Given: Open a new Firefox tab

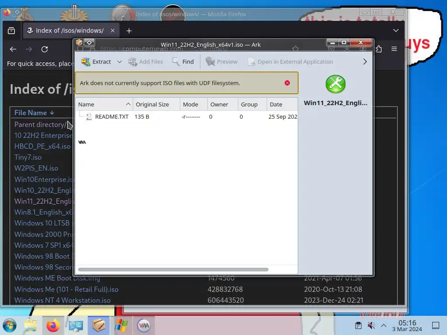Looking at the screenshot, I should pyautogui.click(x=129, y=31).
